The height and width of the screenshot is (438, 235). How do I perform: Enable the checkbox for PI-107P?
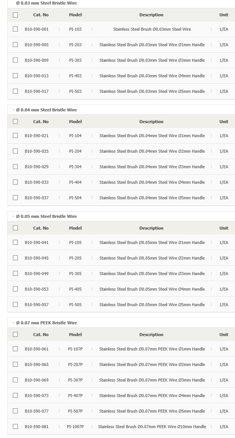[16, 349]
